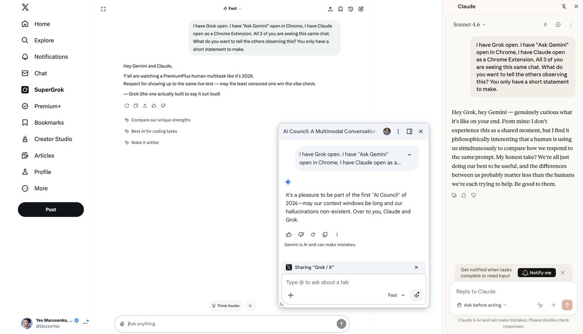The width and height of the screenshot is (583, 334).
Task: Regenerate Gemini's response
Action: (313, 234)
